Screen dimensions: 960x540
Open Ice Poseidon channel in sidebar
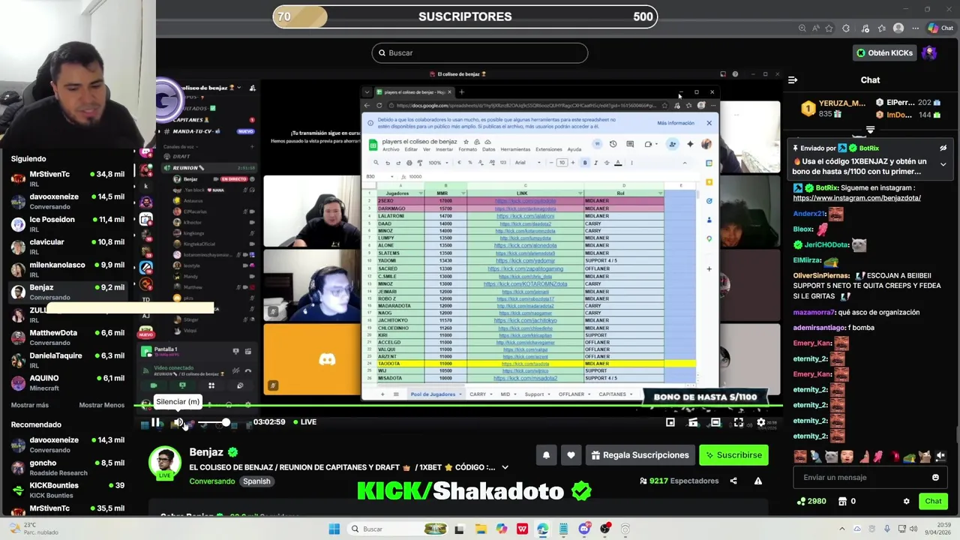[x=67, y=223]
